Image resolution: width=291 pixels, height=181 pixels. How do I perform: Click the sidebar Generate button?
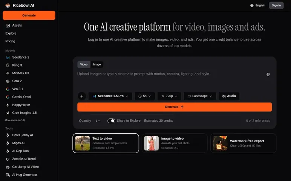pyautogui.click(x=29, y=15)
